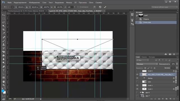Viewport: 180px width, 101px height.
Task: Create new snapshot in History panel
Action: coord(170,54)
